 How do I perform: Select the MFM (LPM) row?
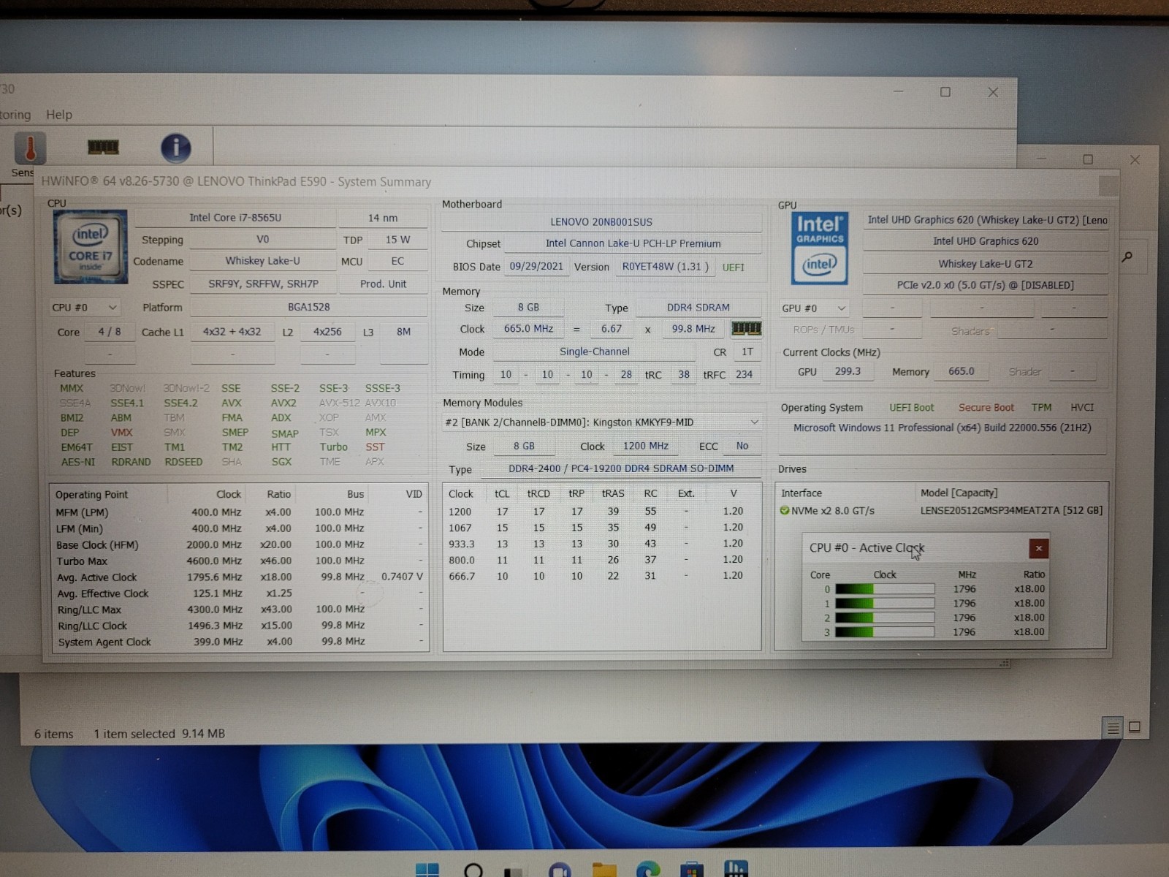coord(239,512)
